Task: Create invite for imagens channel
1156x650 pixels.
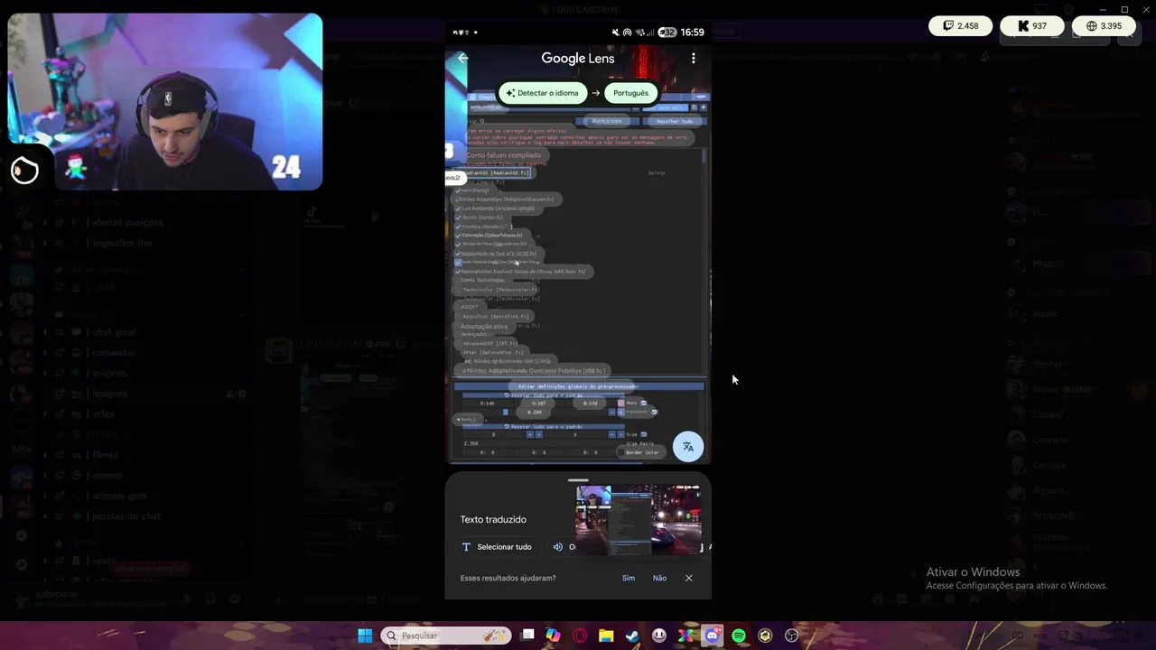Action: tap(229, 394)
